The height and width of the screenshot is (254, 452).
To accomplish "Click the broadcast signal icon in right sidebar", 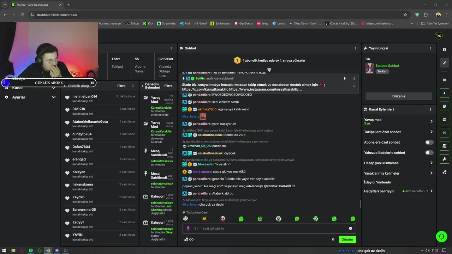I will coord(444,133).
